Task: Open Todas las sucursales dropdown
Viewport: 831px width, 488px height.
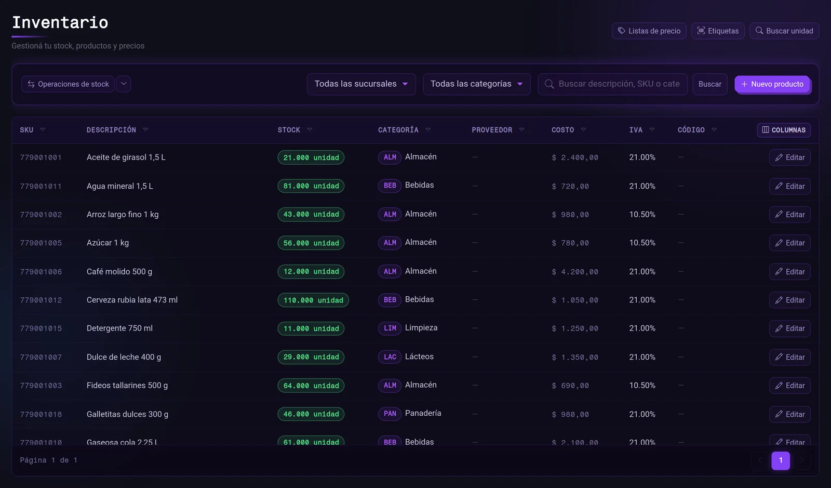Action: pos(361,84)
